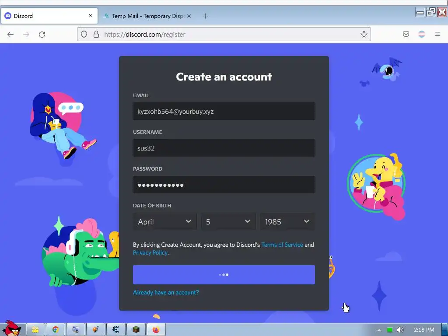The width and height of the screenshot is (448, 336).
Task: Click the URL address bar
Action: (x=224, y=34)
